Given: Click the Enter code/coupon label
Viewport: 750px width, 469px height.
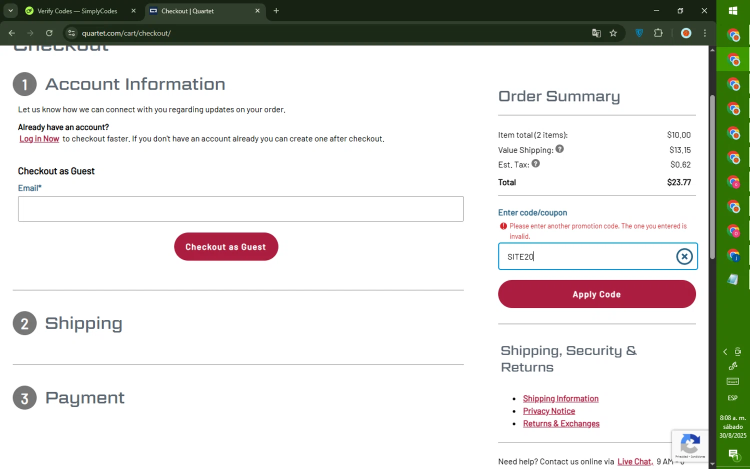Looking at the screenshot, I should [532, 212].
